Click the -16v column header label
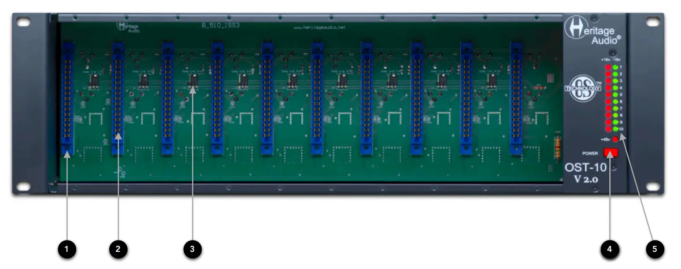681x269 pixels. coord(616,60)
